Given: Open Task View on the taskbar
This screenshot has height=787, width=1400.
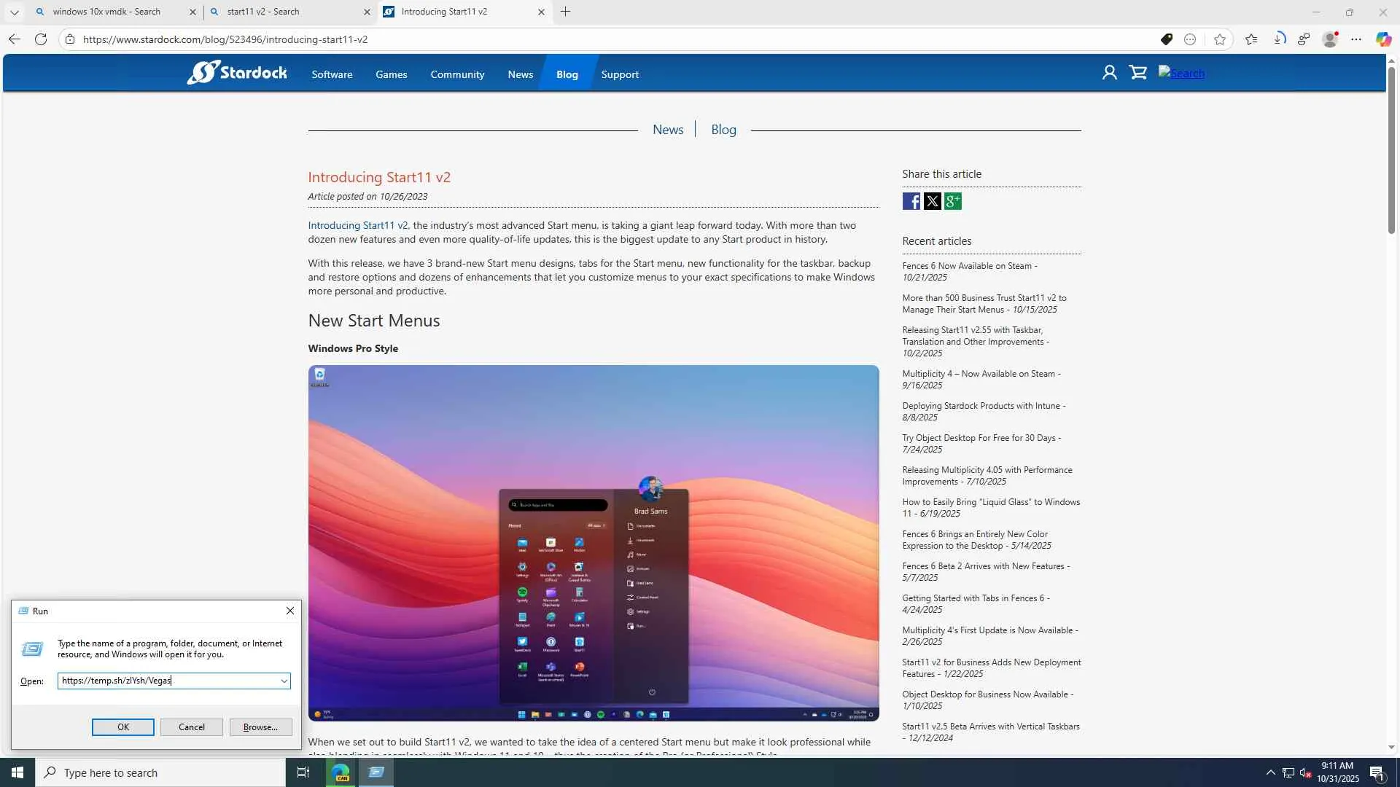Looking at the screenshot, I should pos(303,772).
